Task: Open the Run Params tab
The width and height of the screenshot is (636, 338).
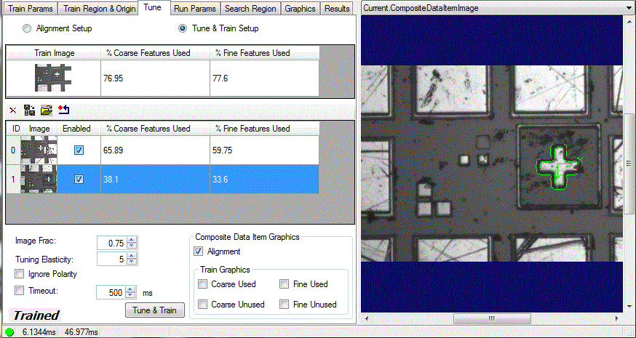Action: pos(195,9)
